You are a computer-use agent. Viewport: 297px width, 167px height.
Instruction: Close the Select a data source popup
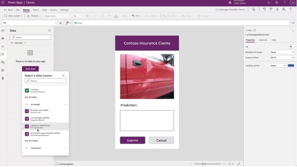pos(63,75)
